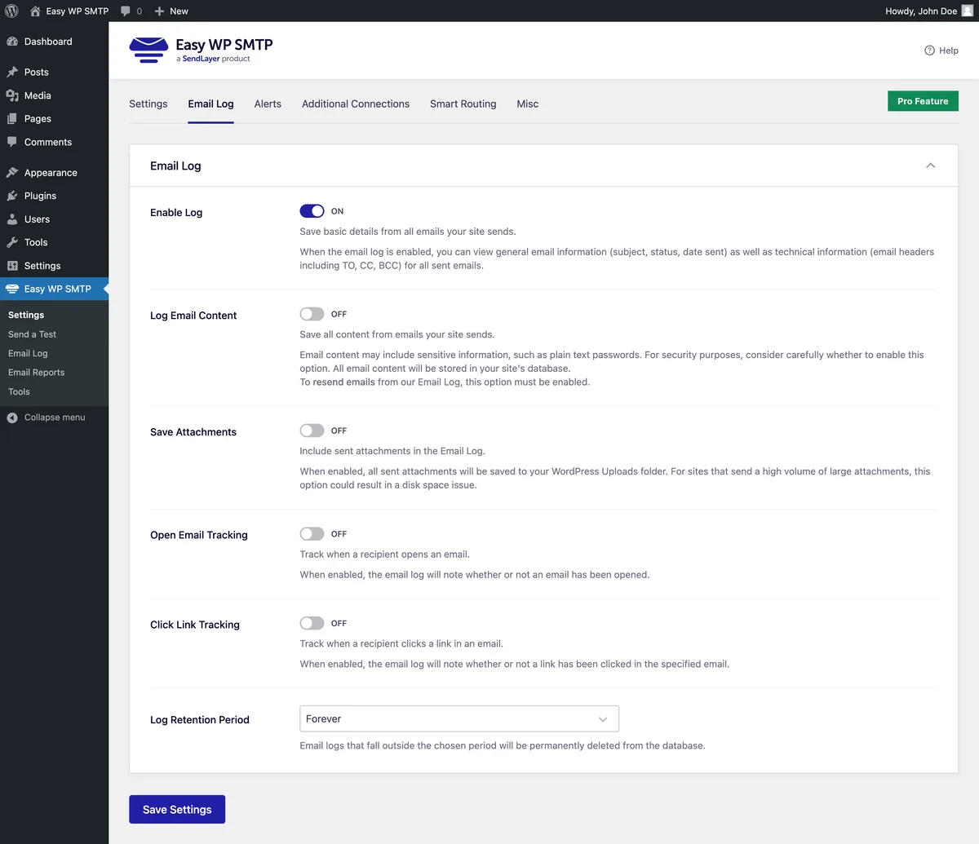This screenshot has width=979, height=844.
Task: Click the Dashboard gauge icon
Action: pos(12,42)
